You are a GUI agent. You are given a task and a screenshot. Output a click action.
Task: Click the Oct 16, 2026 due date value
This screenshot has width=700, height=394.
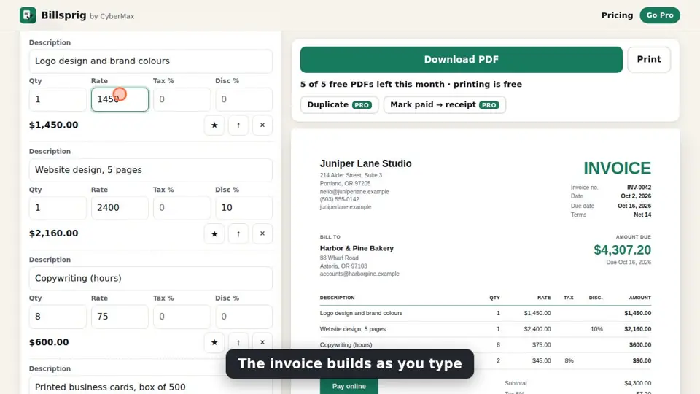[634, 206]
